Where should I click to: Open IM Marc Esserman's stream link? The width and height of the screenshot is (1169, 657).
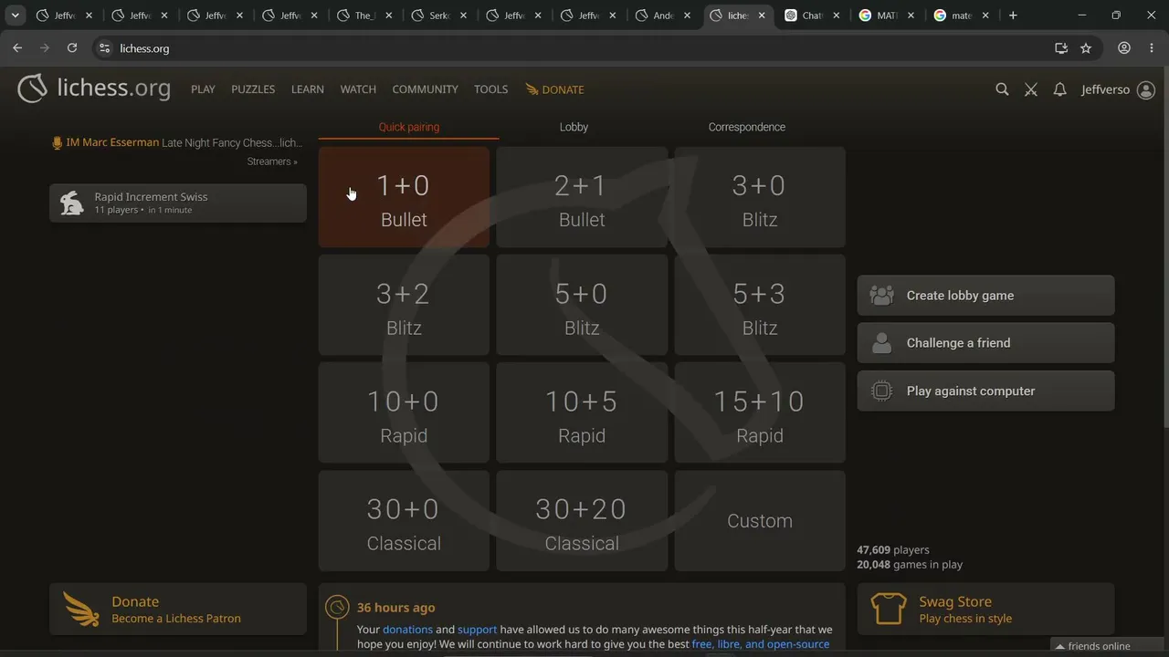(177, 142)
